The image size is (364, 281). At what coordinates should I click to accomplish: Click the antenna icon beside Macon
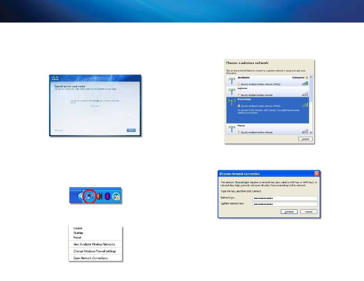click(232, 129)
